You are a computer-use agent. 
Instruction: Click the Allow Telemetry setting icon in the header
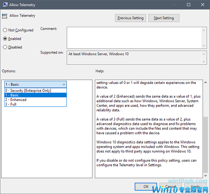5,16
